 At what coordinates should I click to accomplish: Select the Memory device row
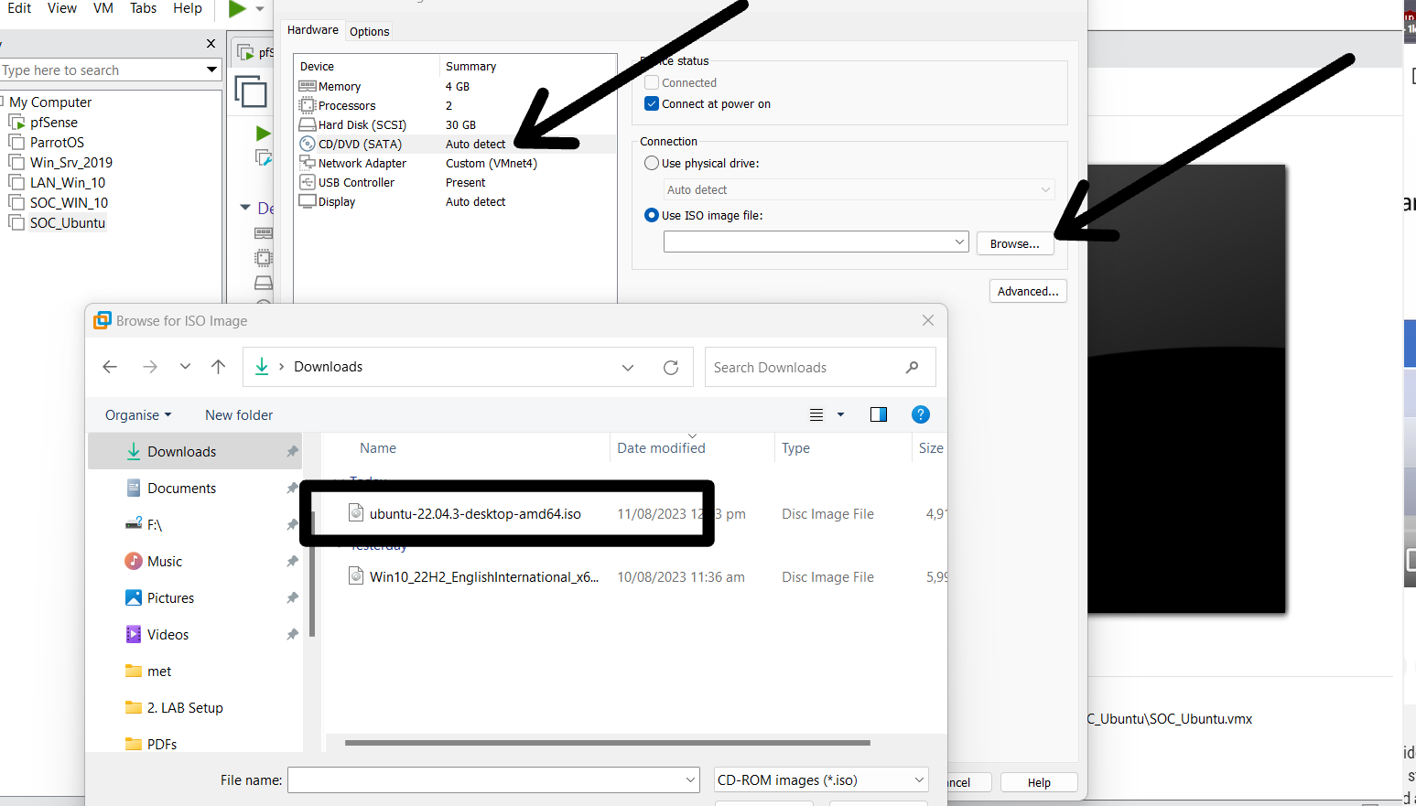click(x=456, y=87)
